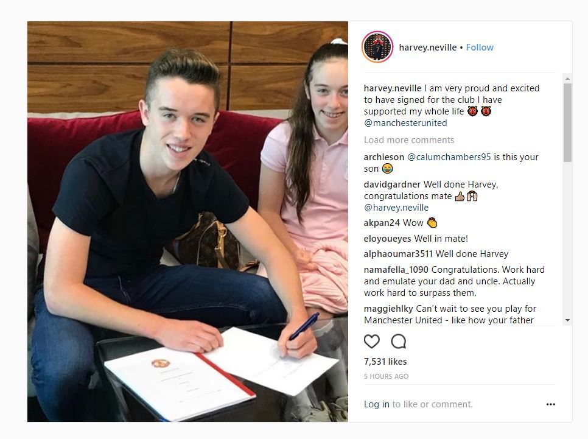Open @calumchambers95 mention in archieson's comment
588x439 pixels.
[449, 157]
